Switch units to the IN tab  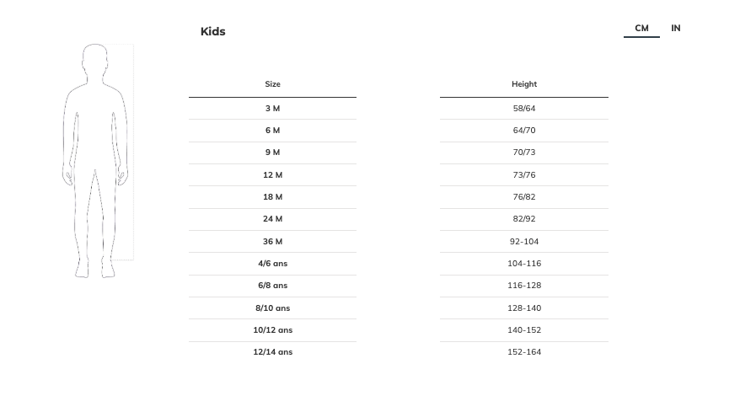(676, 29)
